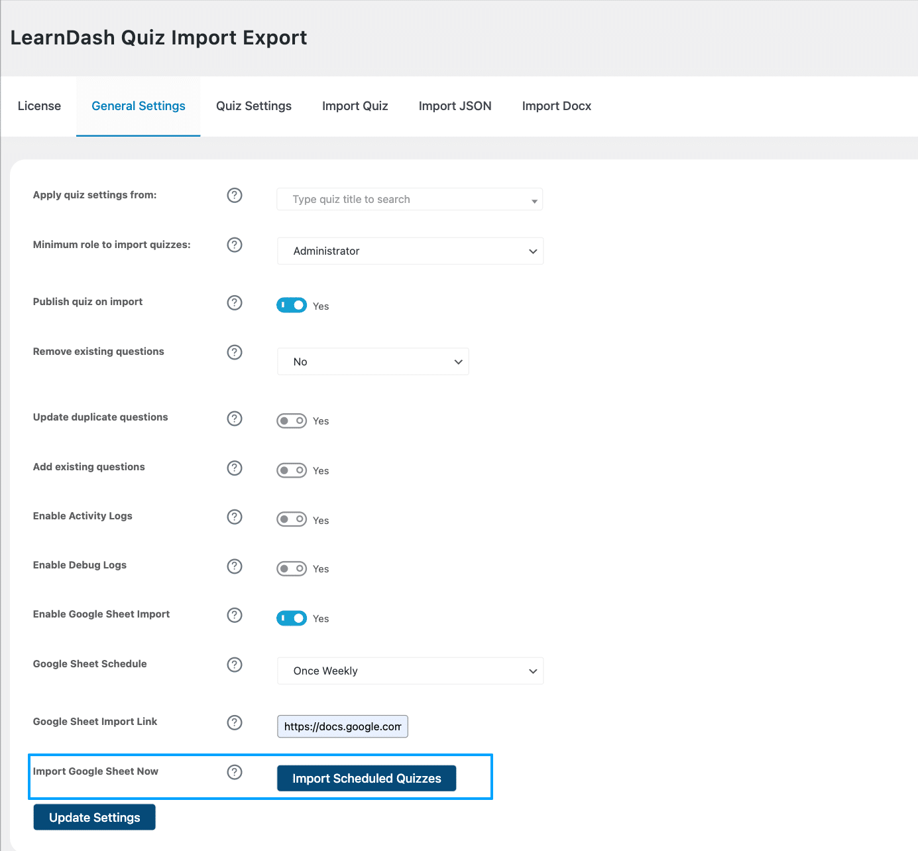Open help for Enable Debug Logs
918x851 pixels.
[235, 566]
